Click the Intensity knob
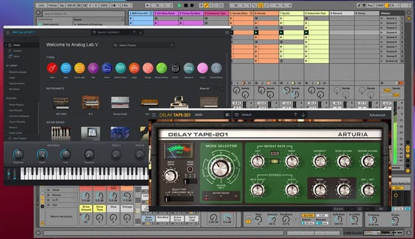The image size is (415, 239). (x=320, y=161)
